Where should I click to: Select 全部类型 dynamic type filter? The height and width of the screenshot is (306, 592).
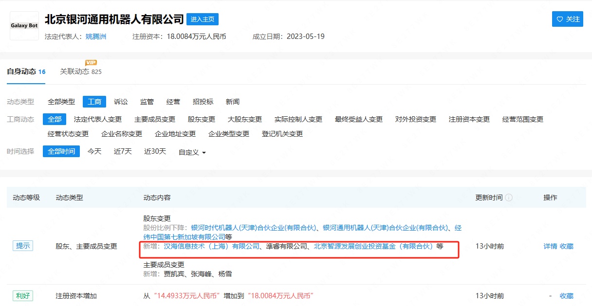point(61,102)
